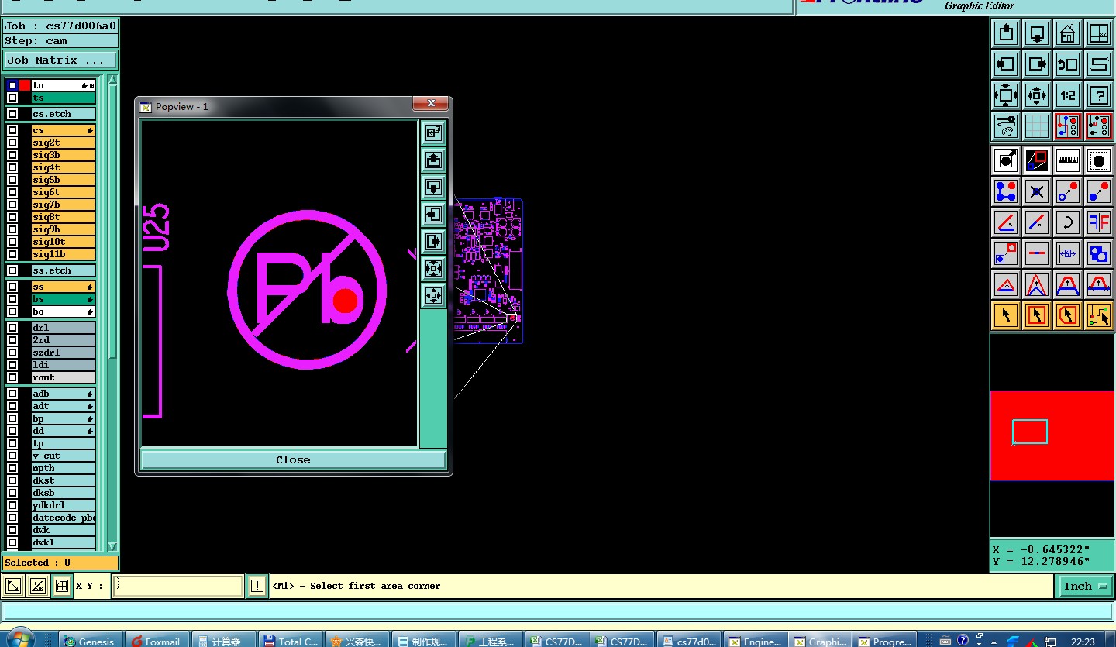The width and height of the screenshot is (1116, 647).
Task: Open the Inch units dropdown
Action: [1085, 587]
